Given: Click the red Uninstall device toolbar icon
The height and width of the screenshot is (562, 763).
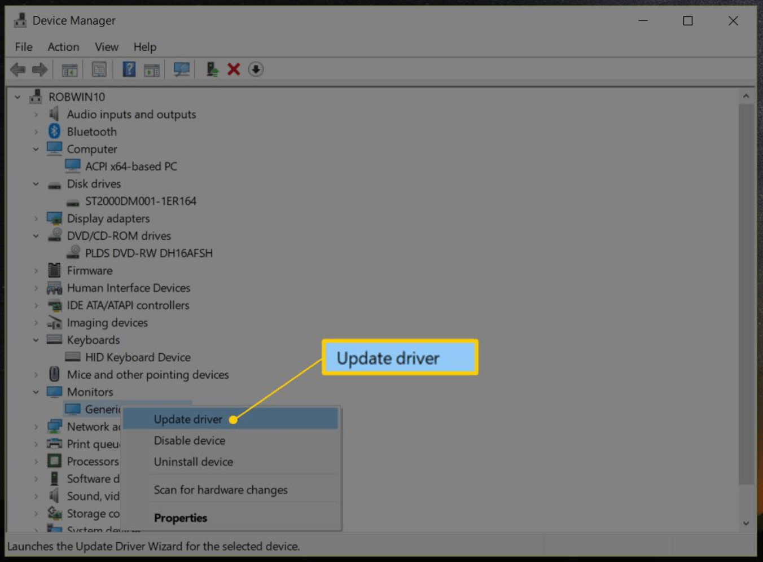Looking at the screenshot, I should tap(233, 69).
